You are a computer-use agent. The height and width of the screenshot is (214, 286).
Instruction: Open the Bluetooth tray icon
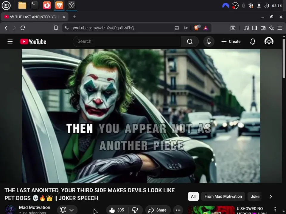(x=243, y=6)
